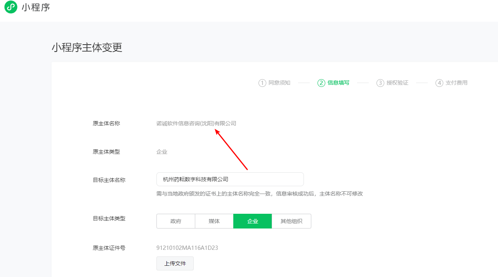
Task: Click the 原主体证件号 label
Action: click(109, 248)
